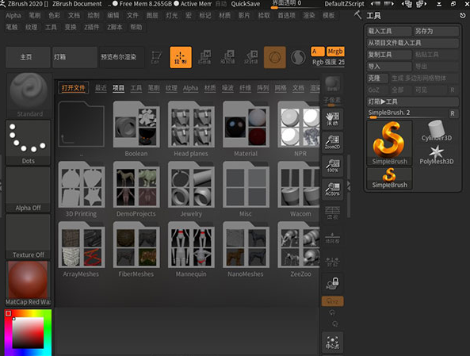Open the DemoProjects folder

pyautogui.click(x=136, y=189)
